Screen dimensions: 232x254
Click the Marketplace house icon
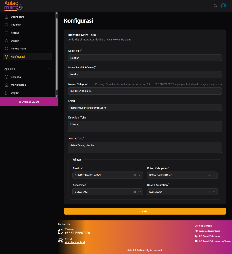pyautogui.click(x=6, y=85)
